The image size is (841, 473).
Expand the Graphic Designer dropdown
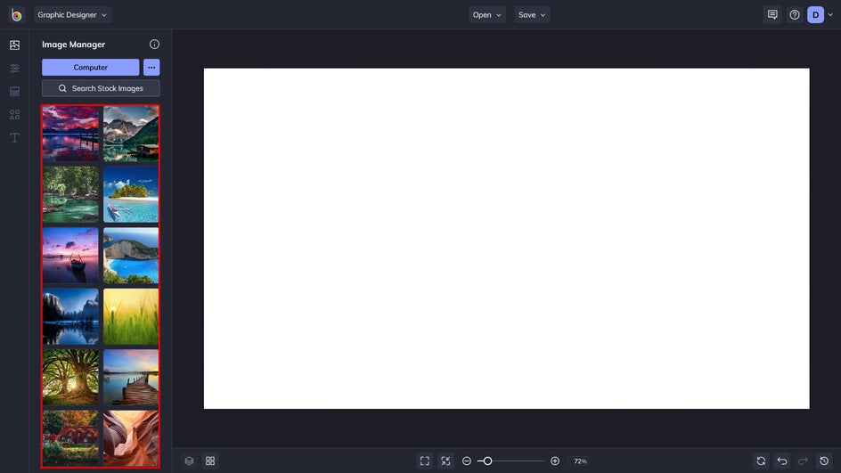click(72, 15)
